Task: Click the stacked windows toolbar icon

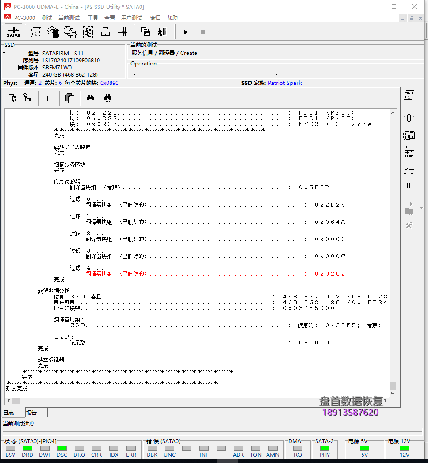Action: [x=145, y=31]
